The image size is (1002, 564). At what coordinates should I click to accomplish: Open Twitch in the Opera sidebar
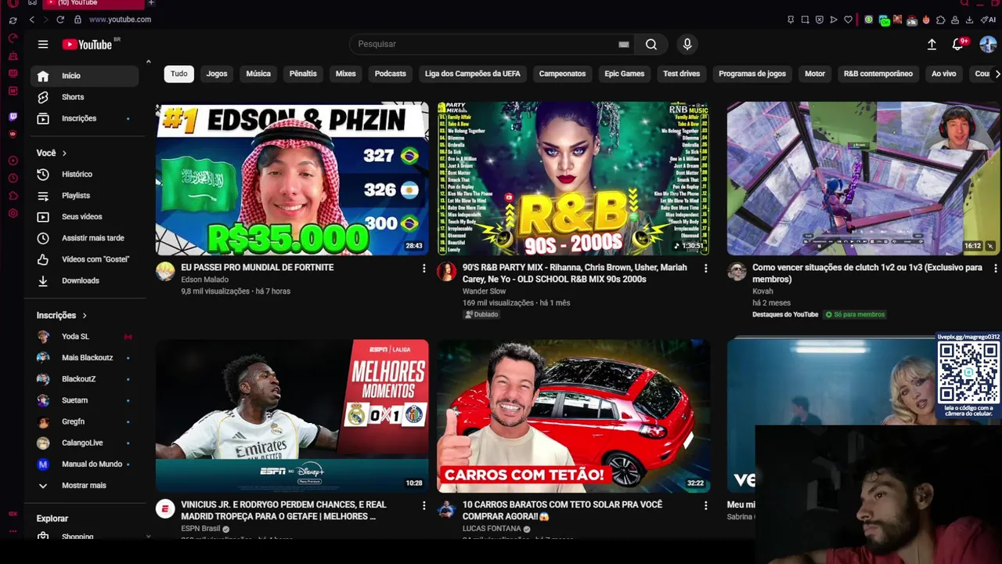(13, 117)
